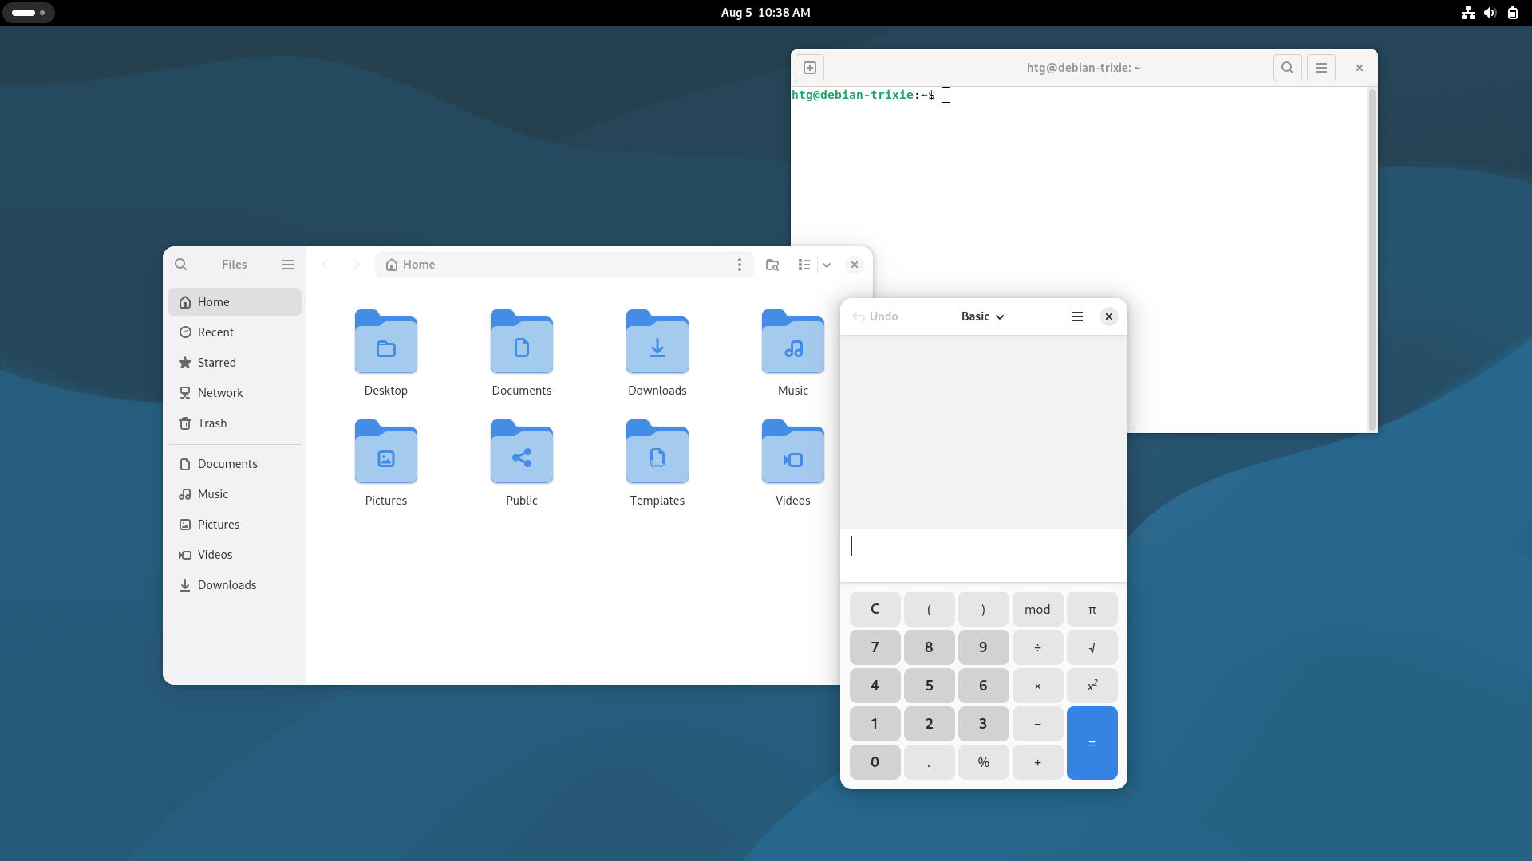
Task: Click the terminal vertical scrollbar
Action: [x=1372, y=260]
